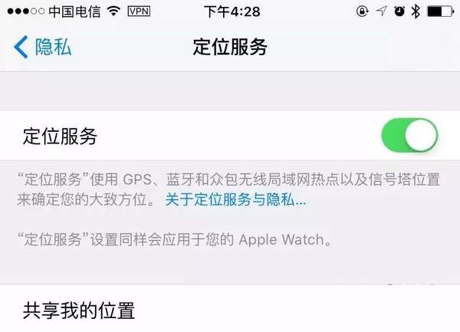Tap the back chevron arrow icon
This screenshot has height=332, width=460.
(x=21, y=47)
